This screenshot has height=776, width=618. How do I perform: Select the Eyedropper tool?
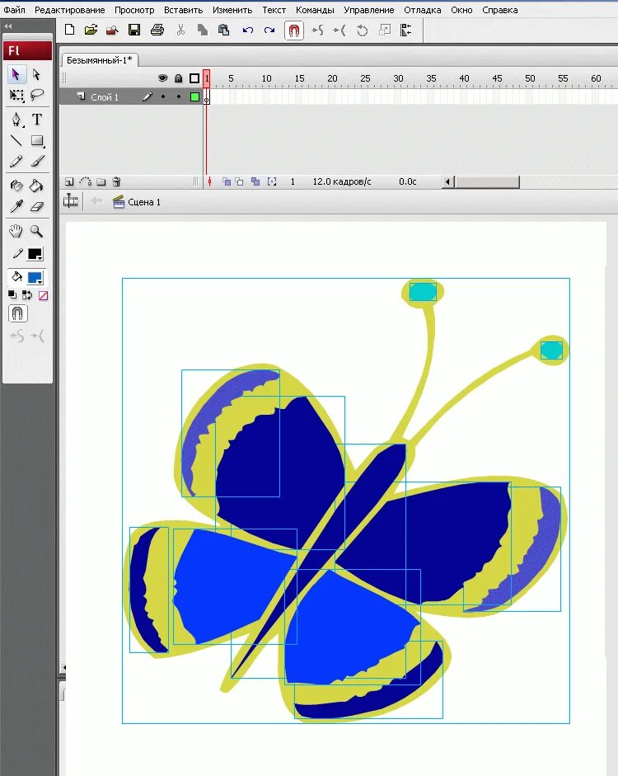point(16,206)
